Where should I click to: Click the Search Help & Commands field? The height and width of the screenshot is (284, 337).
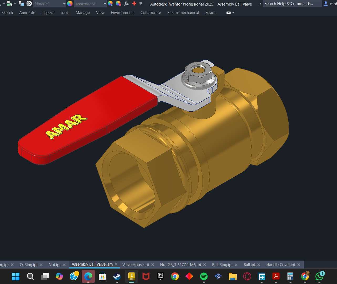292,4
